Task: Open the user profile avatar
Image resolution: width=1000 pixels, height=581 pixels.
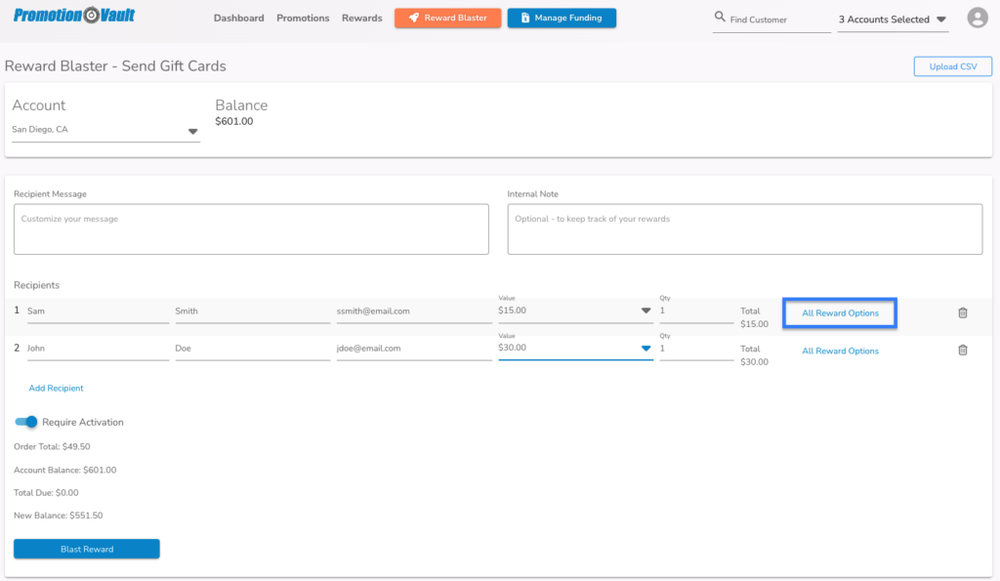Action: pyautogui.click(x=977, y=18)
